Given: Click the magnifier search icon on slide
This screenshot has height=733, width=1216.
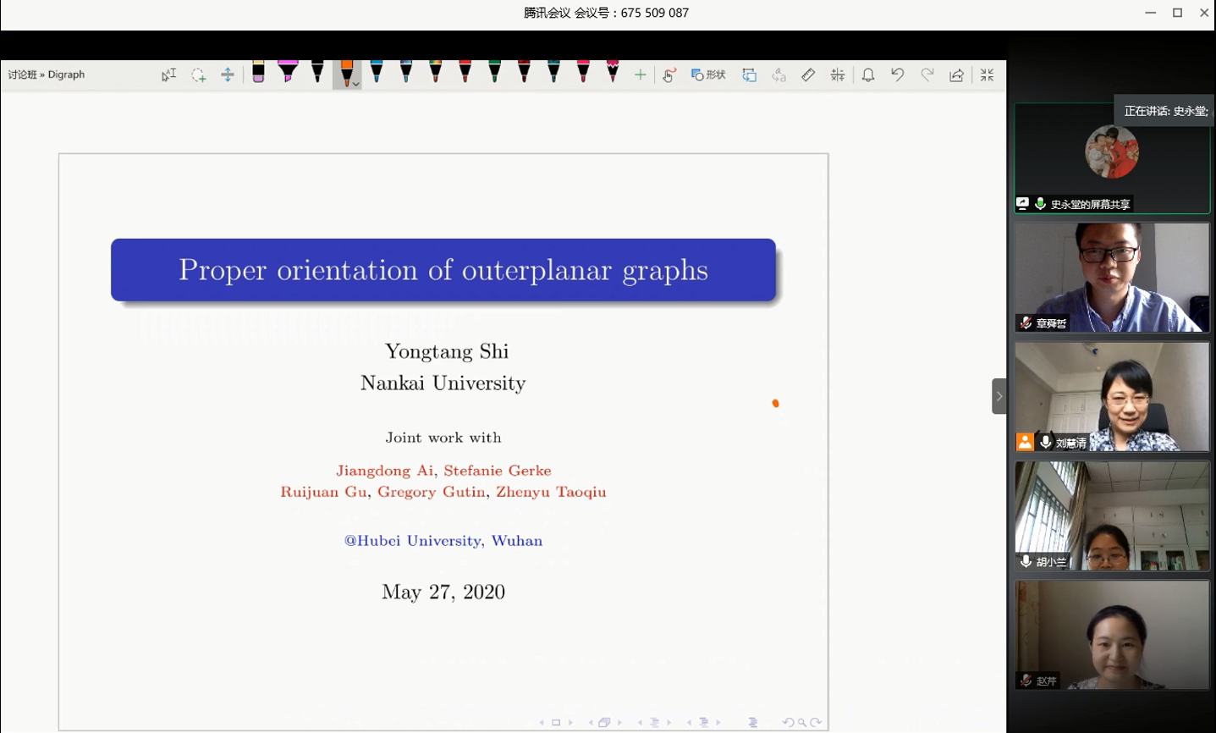Looking at the screenshot, I should [801, 723].
